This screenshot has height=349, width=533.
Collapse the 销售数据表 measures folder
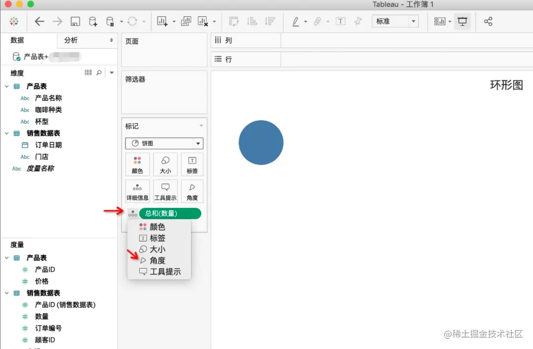click(7, 293)
